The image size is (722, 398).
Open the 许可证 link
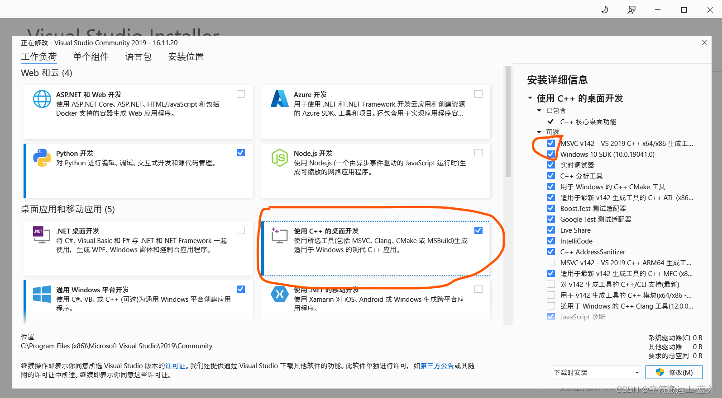(175, 366)
